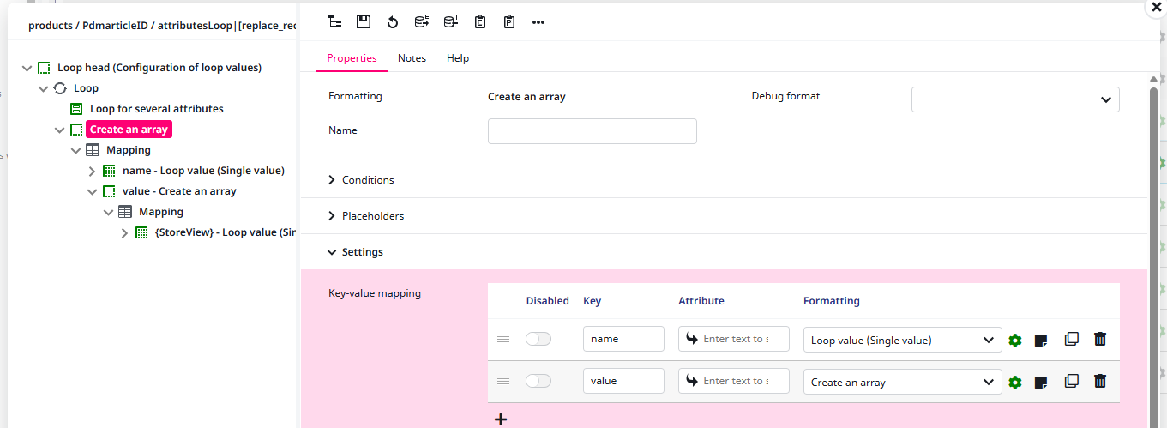Click the save floppy disk icon
Viewport: 1167px width, 428px height.
tap(364, 22)
